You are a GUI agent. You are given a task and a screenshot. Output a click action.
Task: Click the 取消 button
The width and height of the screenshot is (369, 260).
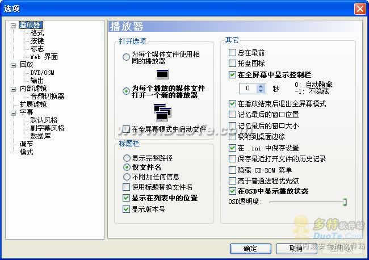point(296,249)
